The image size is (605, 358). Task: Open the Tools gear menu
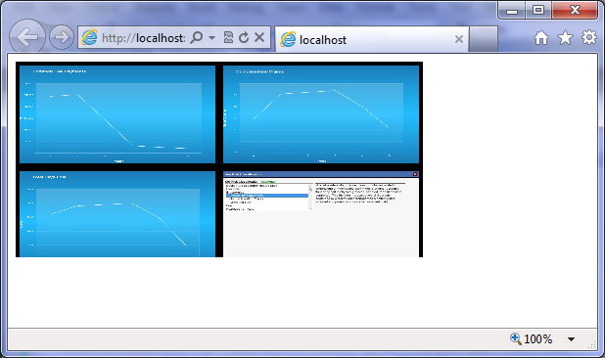[589, 37]
